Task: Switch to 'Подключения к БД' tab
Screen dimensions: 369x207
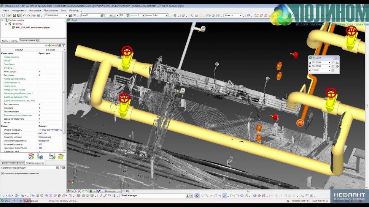Action: [29, 40]
